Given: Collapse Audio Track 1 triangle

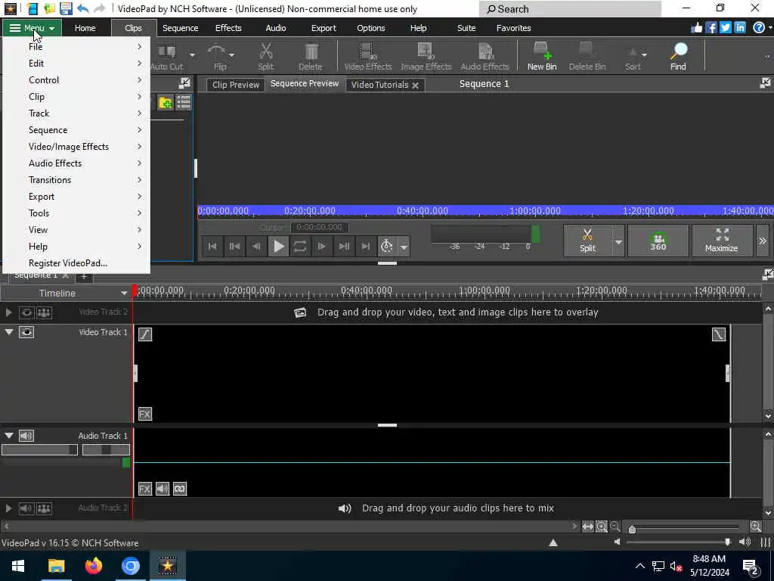Looking at the screenshot, I should tap(9, 435).
